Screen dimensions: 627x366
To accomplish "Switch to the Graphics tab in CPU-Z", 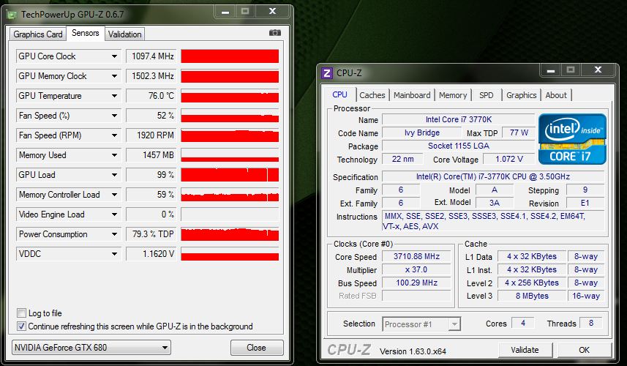I will pos(521,95).
